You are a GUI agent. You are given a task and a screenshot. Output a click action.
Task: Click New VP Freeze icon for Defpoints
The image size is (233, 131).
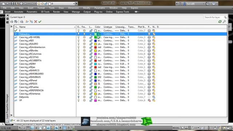click(154, 97)
